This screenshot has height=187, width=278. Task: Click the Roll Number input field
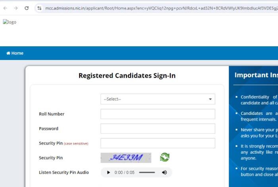(157, 114)
